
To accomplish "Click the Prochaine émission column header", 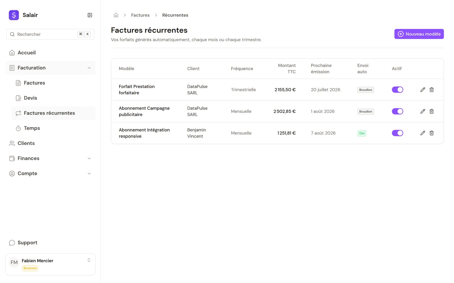I will click(x=321, y=69).
